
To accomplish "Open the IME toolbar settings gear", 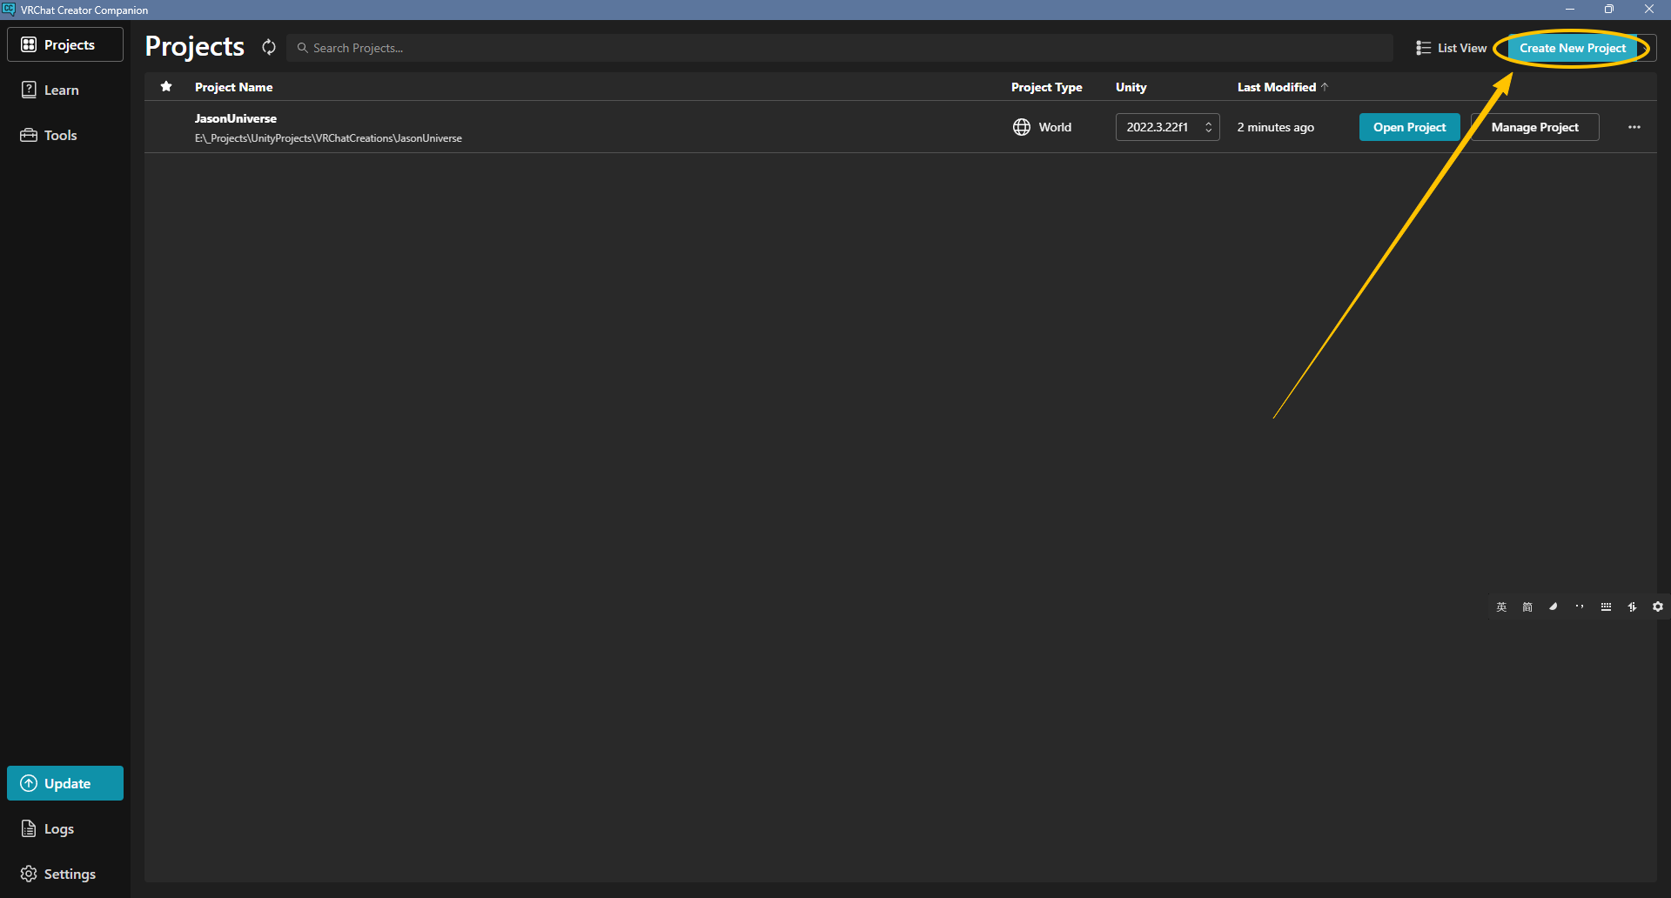I will [x=1658, y=606].
